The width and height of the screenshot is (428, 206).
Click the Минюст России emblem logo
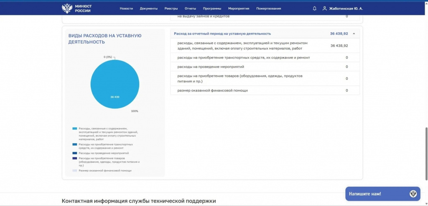[66, 8]
